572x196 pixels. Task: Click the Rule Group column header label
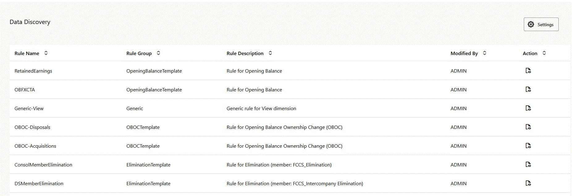(x=139, y=53)
